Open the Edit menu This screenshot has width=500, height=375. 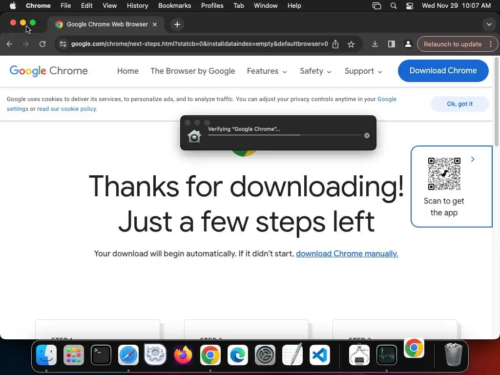tap(86, 6)
